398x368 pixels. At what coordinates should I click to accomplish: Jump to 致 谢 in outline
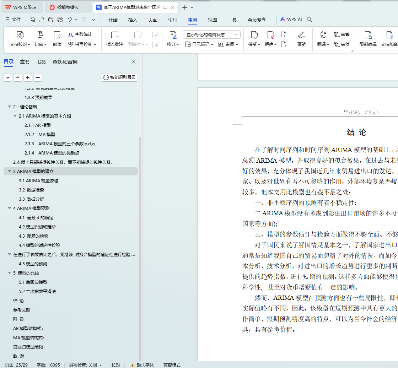(18, 356)
